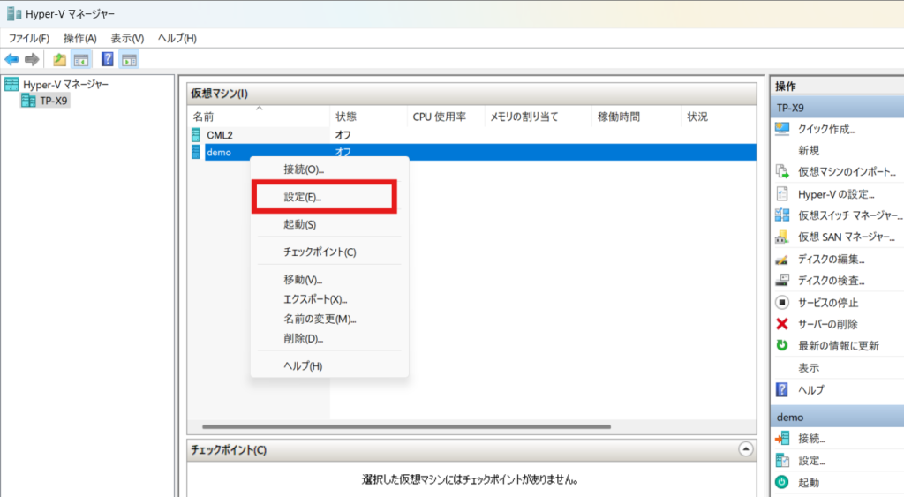The width and height of the screenshot is (904, 497).
Task: Click the 仮想スイッチ マネージャー icon
Action: coord(782,215)
